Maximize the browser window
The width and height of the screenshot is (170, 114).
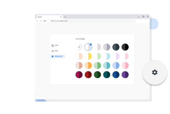pos(143,17)
